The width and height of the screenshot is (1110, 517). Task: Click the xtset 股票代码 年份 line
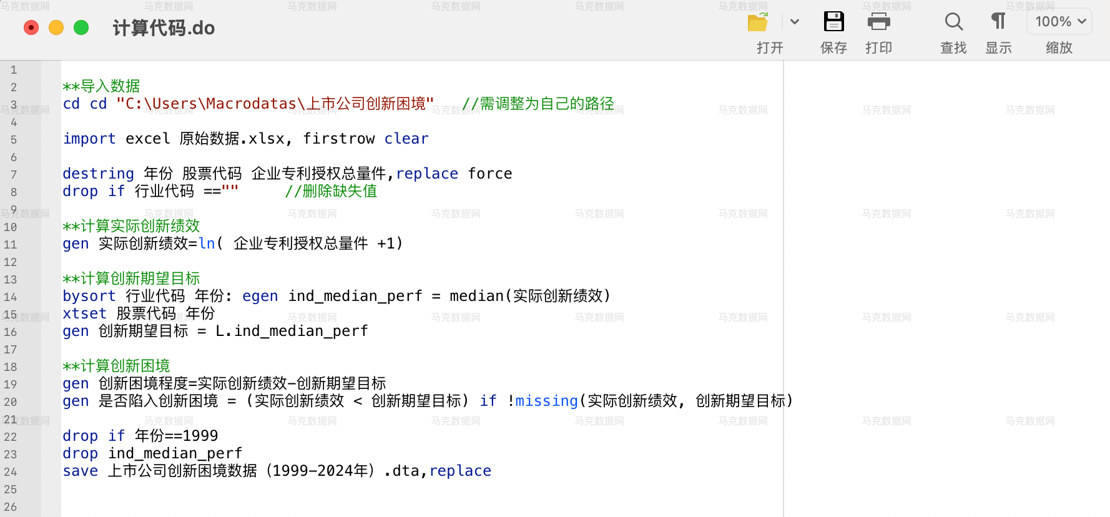139,313
